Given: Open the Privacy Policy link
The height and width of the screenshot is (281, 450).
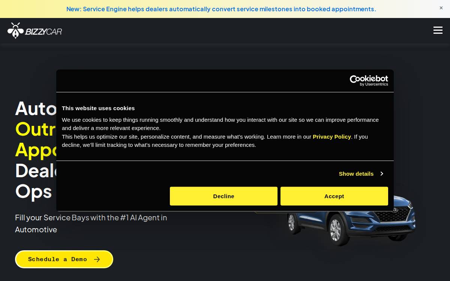Looking at the screenshot, I should 332,136.
